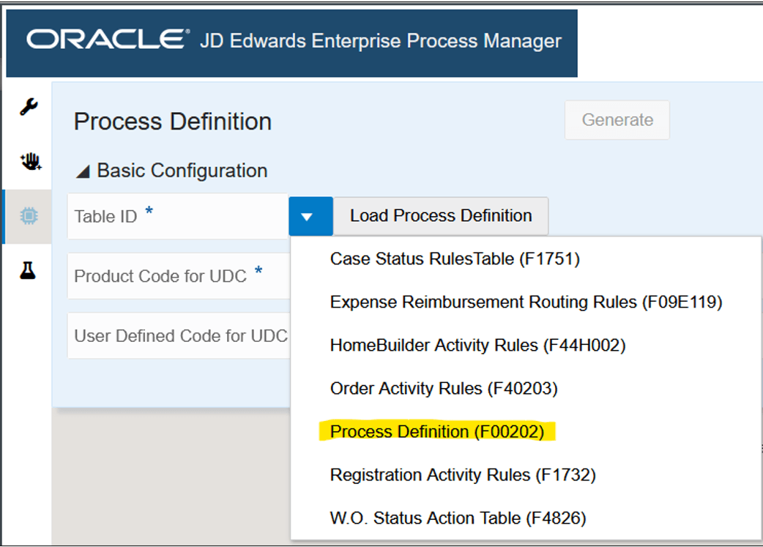The image size is (763, 547).
Task: Click the Generate button
Action: pyautogui.click(x=617, y=119)
